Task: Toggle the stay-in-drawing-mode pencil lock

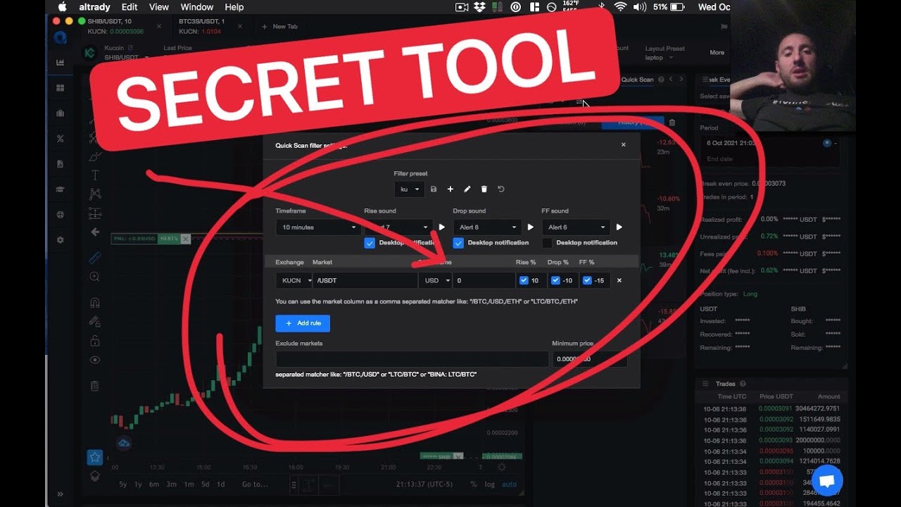Action: click(x=95, y=322)
